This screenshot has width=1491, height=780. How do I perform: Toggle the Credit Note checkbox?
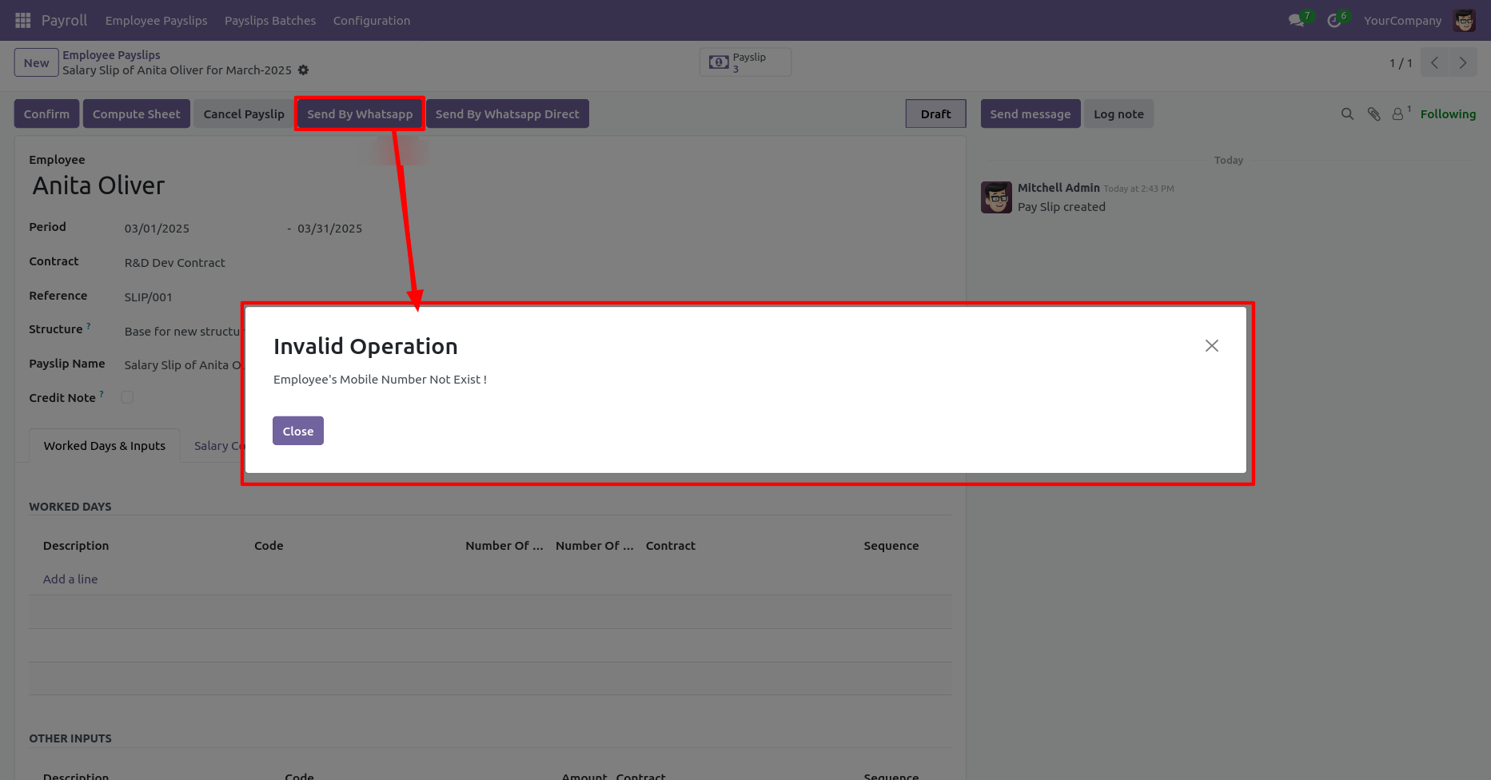(127, 397)
